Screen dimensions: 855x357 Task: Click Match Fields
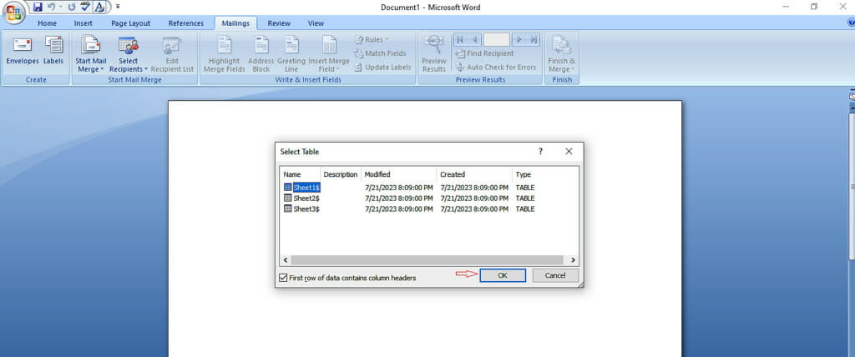380,53
